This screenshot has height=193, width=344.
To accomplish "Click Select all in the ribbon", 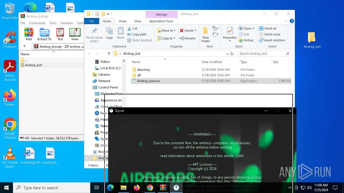I will click(268, 28).
